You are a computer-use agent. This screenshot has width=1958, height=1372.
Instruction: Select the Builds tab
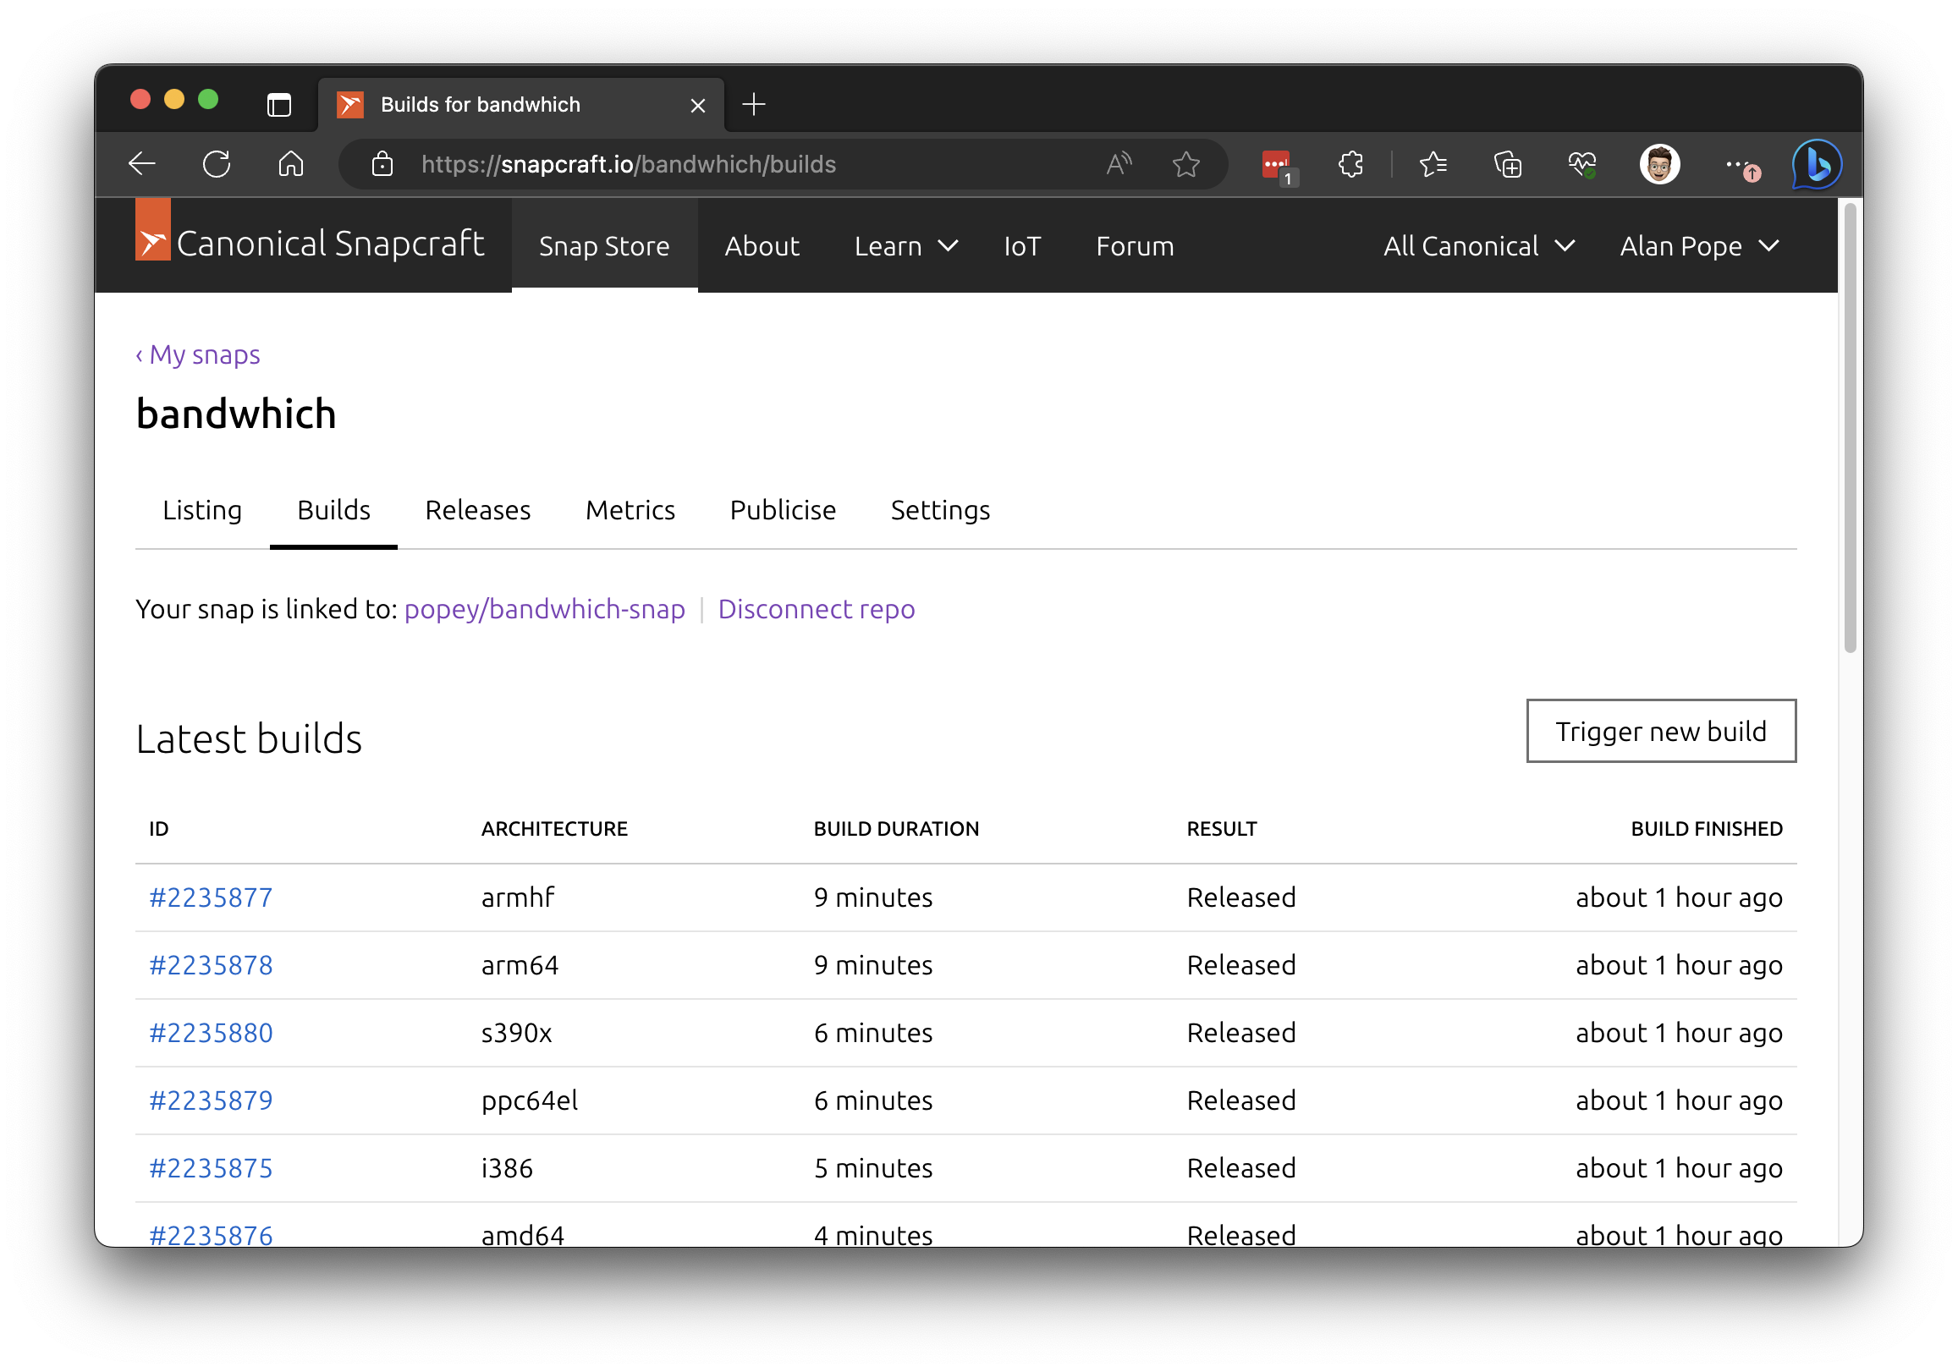pos(333,510)
